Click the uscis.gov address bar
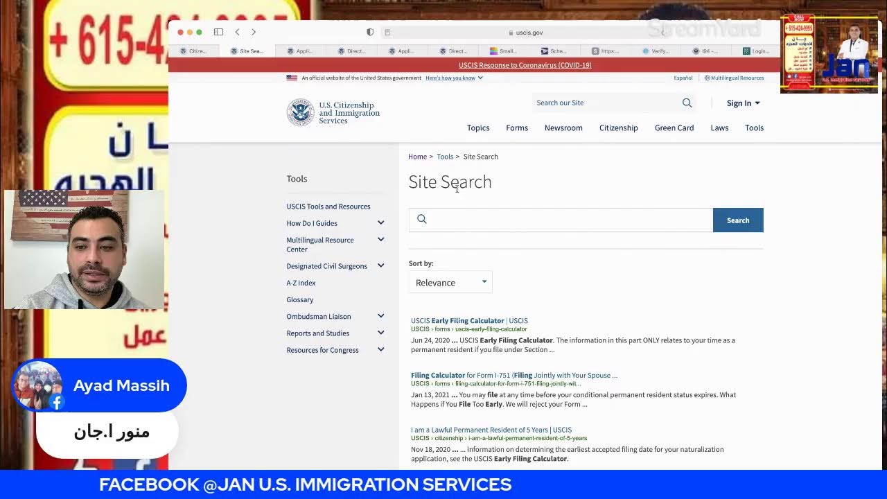The height and width of the screenshot is (499, 887). (525, 33)
